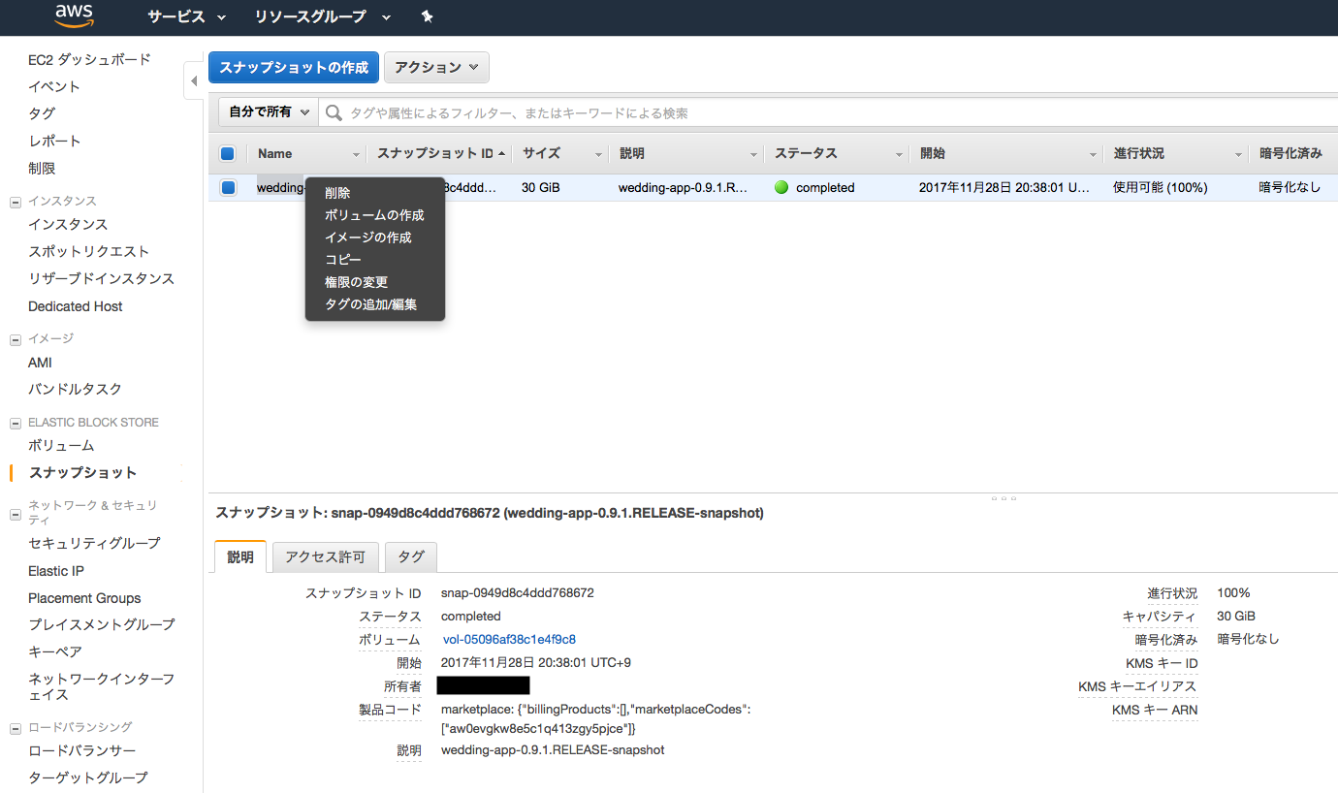The width and height of the screenshot is (1338, 793).
Task: Collapse the イメージ sidebar section
Action: tap(15, 339)
